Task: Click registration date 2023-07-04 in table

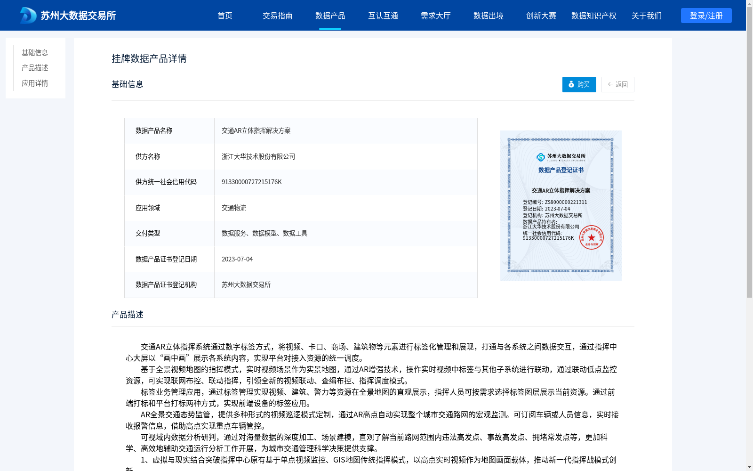Action: tap(237, 259)
